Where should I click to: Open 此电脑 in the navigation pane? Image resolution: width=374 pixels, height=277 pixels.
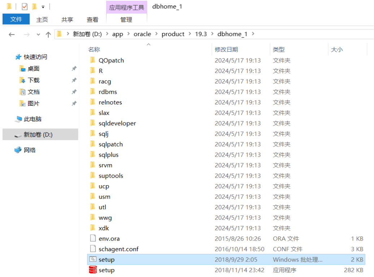click(32, 119)
